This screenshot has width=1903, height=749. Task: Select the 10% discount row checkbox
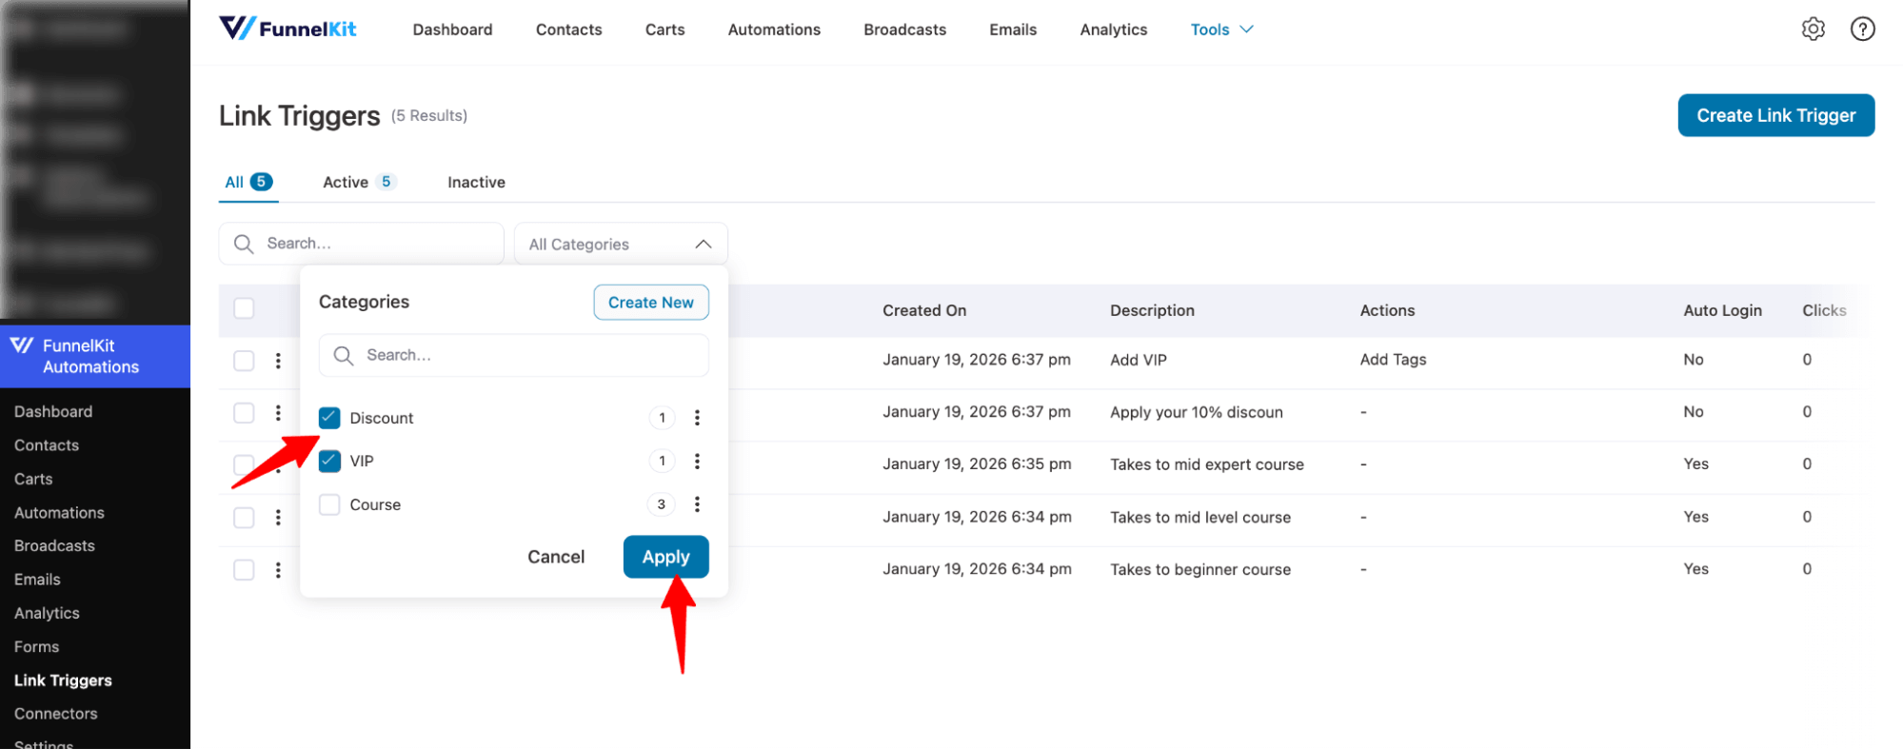[244, 413]
